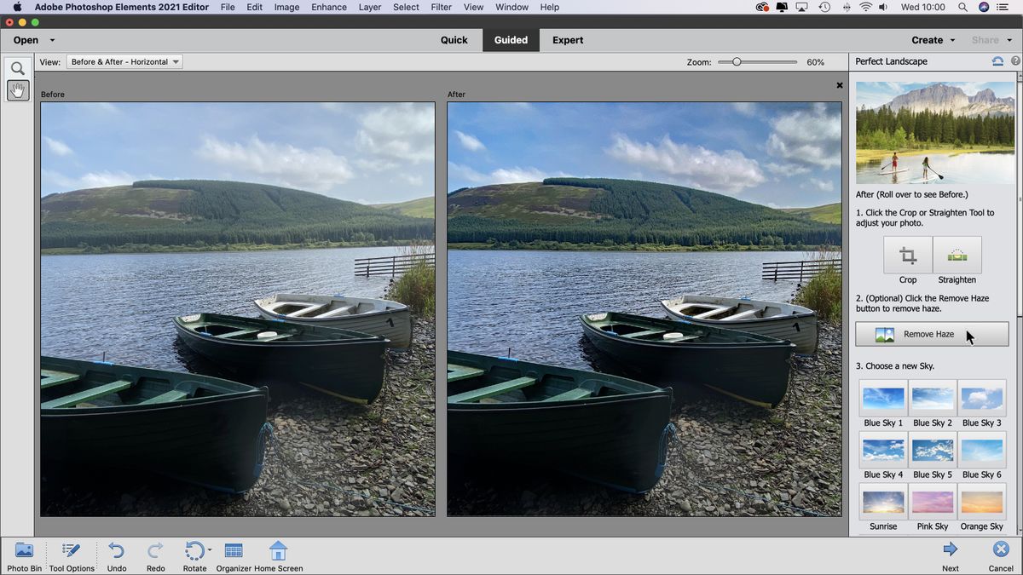Click the Remove Haze button

coord(931,333)
